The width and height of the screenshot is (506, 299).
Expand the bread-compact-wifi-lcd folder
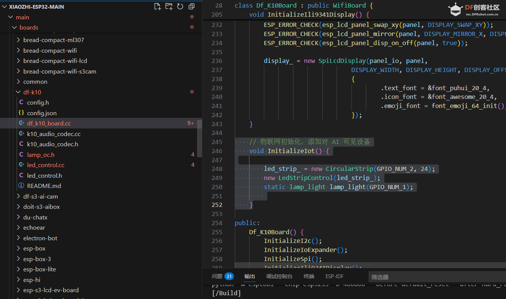(19, 61)
